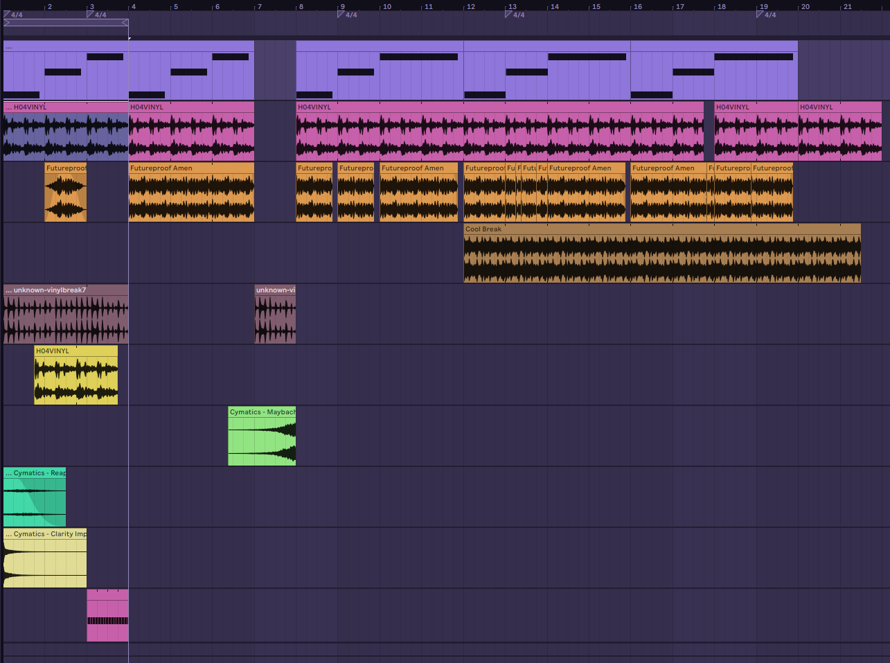The width and height of the screenshot is (890, 663).
Task: Select the Futureproof clip starting at bar 9
Action: (x=356, y=192)
